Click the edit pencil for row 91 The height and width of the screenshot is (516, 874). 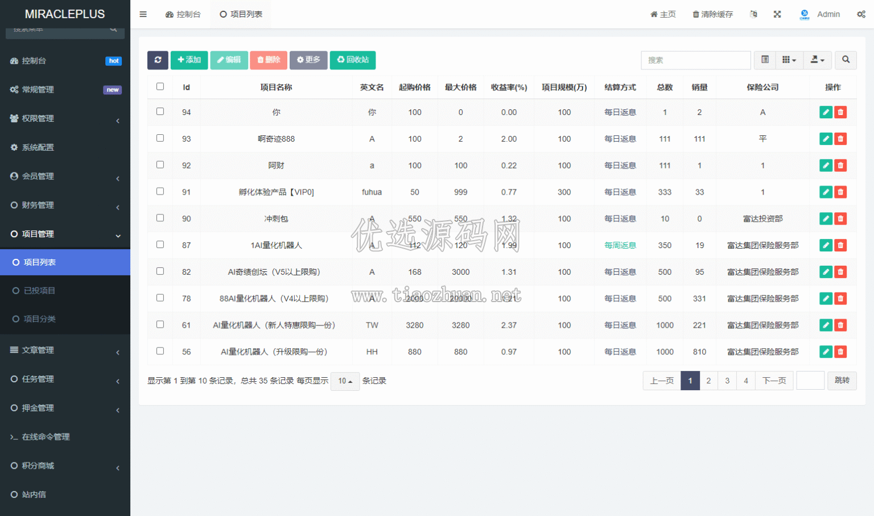826,192
